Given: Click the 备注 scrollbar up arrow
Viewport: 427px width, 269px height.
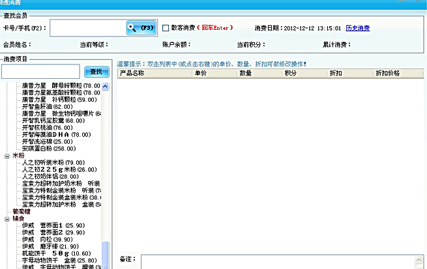Looking at the screenshot, I should pos(419,259).
